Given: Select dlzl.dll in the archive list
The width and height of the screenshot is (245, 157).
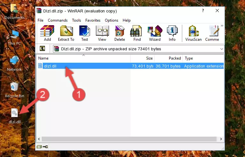Looking at the screenshot, I should tap(130, 66).
